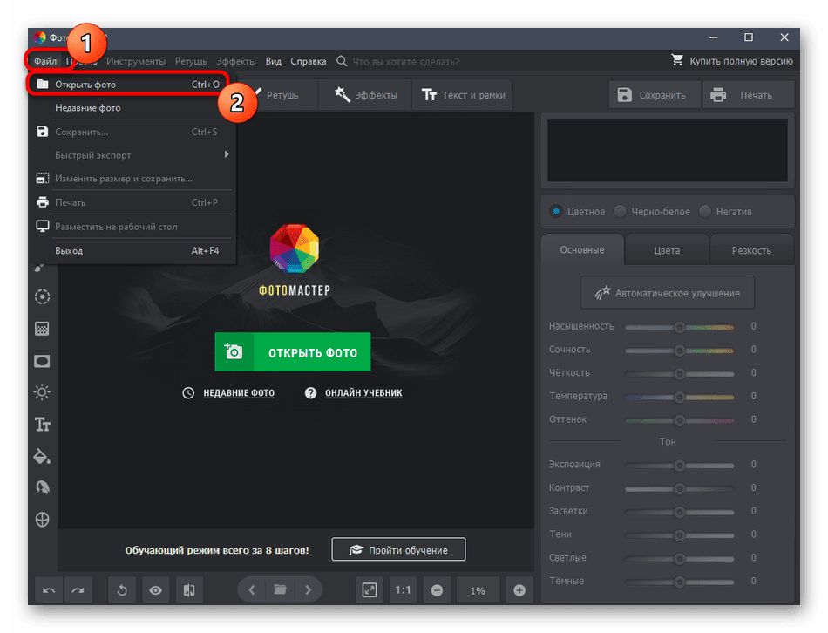Click the Насыщенность slider handle

[680, 327]
